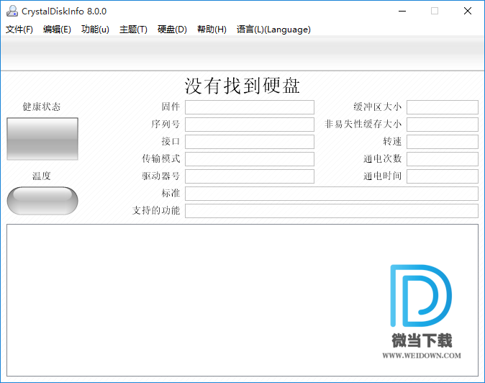Click the 标准 standard field
This screenshot has height=383, width=485.
(x=332, y=194)
